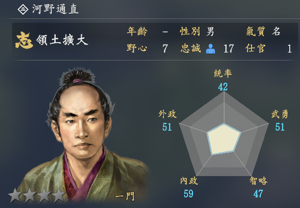Click the 領土擴大 ambition text
This screenshot has height=208, width=300.
(x=62, y=40)
